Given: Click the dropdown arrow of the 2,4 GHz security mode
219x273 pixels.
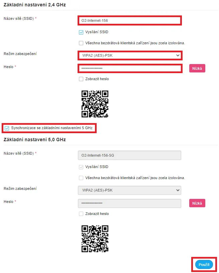Looking at the screenshot, I should [177, 55].
